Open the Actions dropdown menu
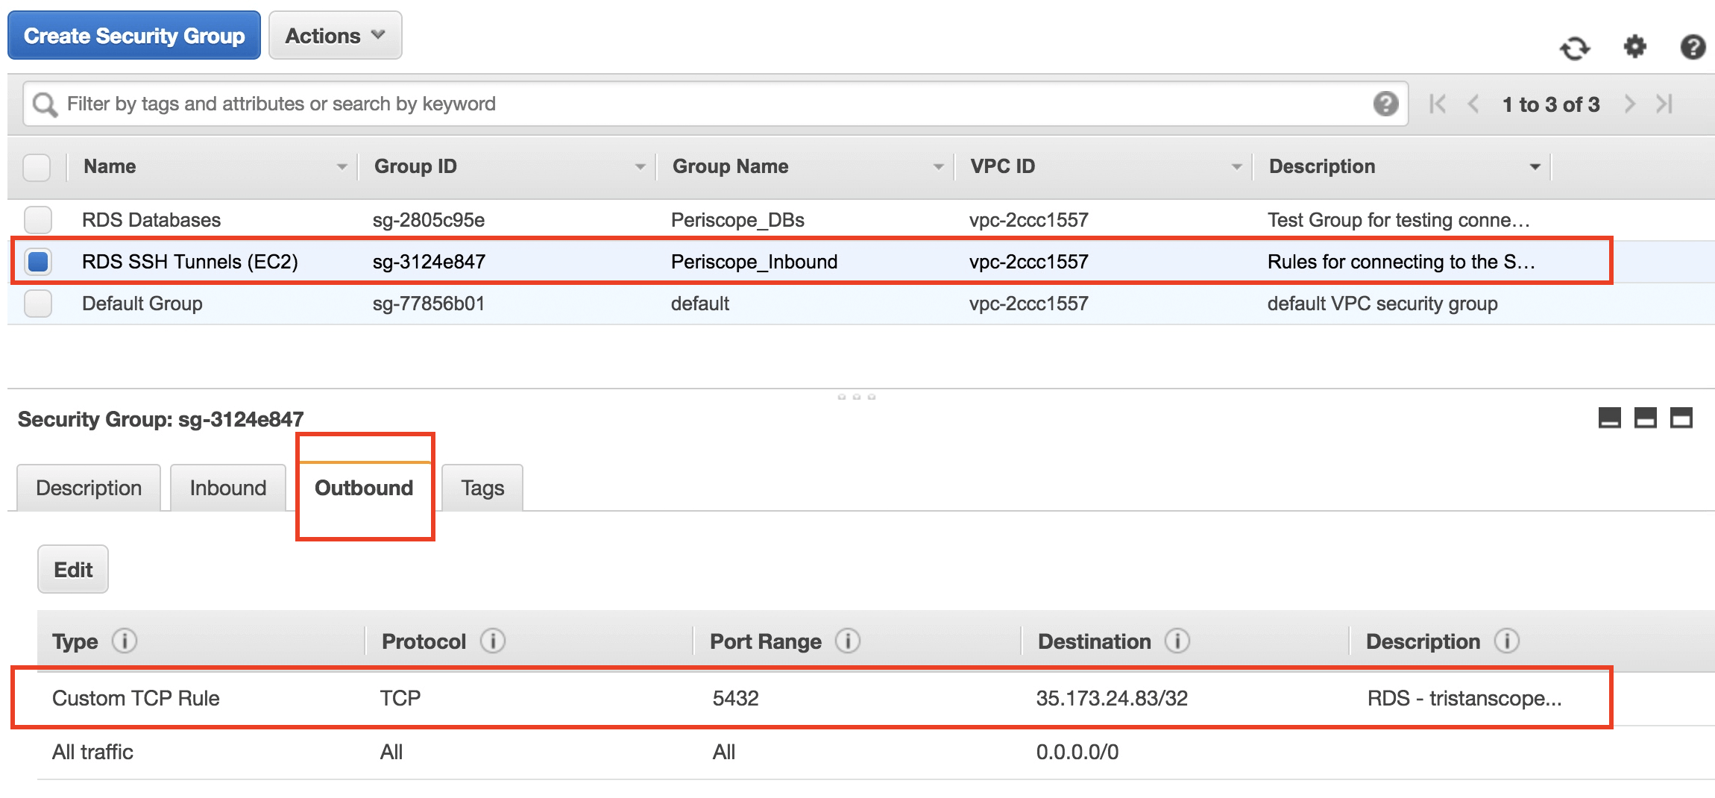Viewport: 1715px width, 798px height. click(336, 35)
